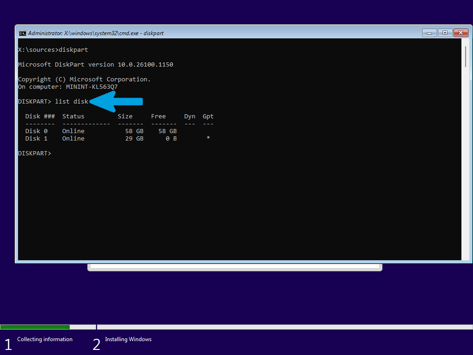Click the Collecting information step label
473x355 pixels.
(x=45, y=339)
